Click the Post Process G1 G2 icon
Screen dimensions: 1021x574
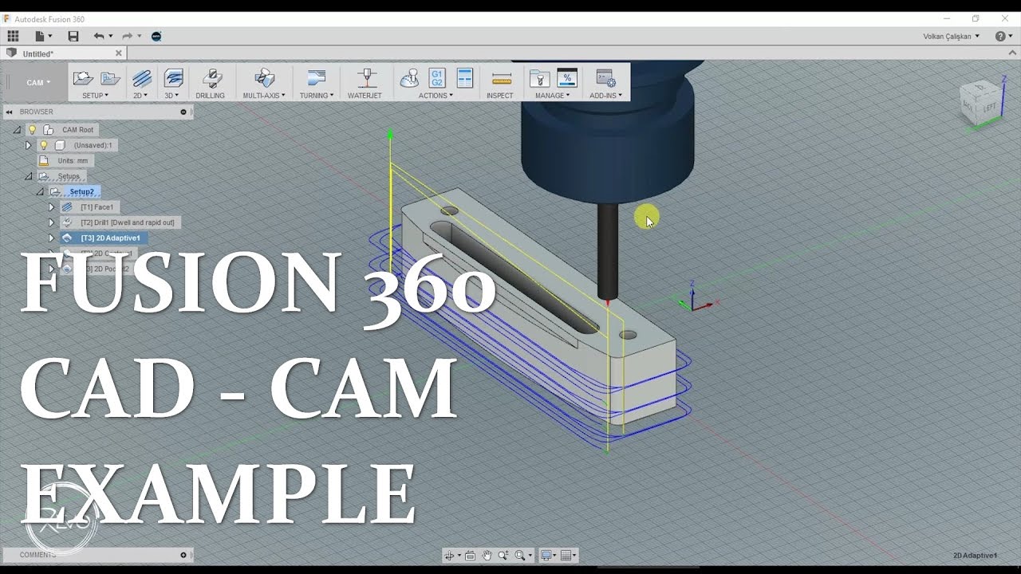(437, 78)
